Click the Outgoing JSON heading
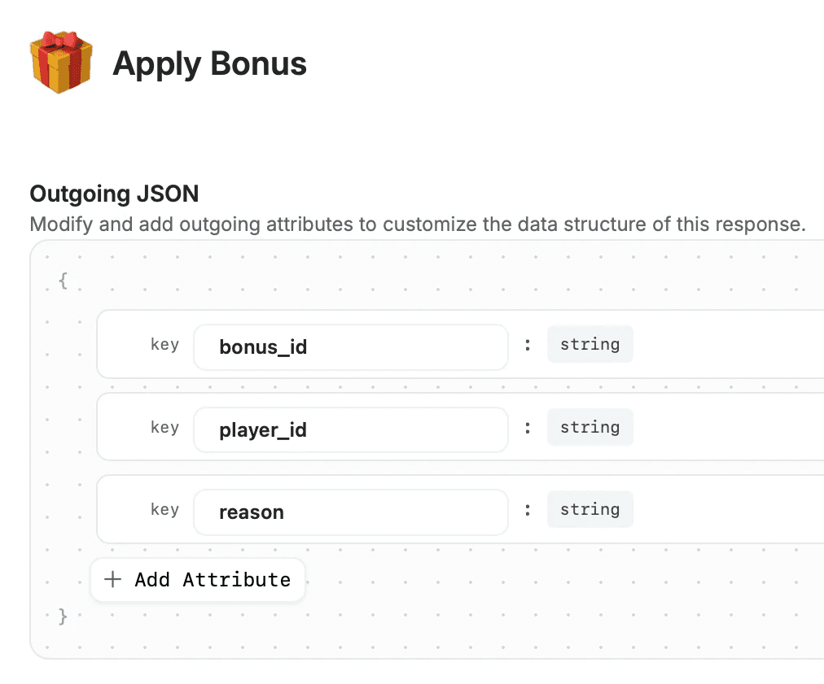The height and width of the screenshot is (684, 824). [x=114, y=194]
